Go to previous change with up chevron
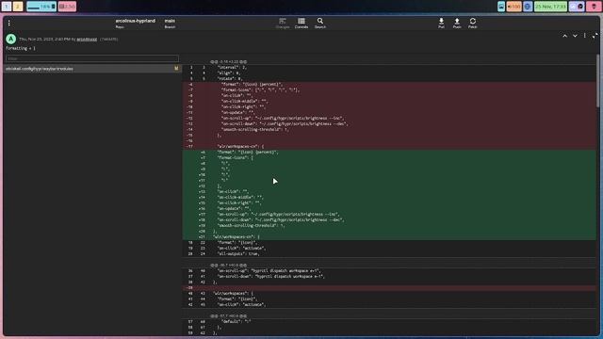This screenshot has height=339, width=603. point(564,36)
